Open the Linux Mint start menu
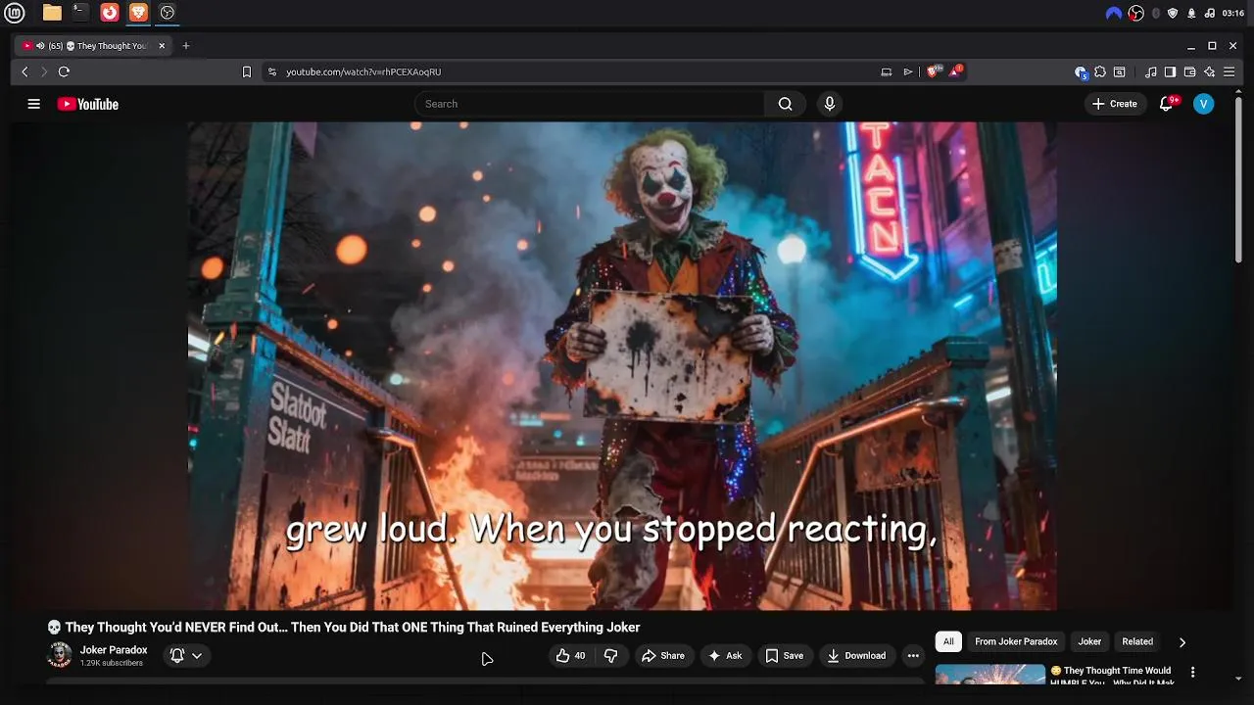The width and height of the screenshot is (1254, 705). coord(16,13)
